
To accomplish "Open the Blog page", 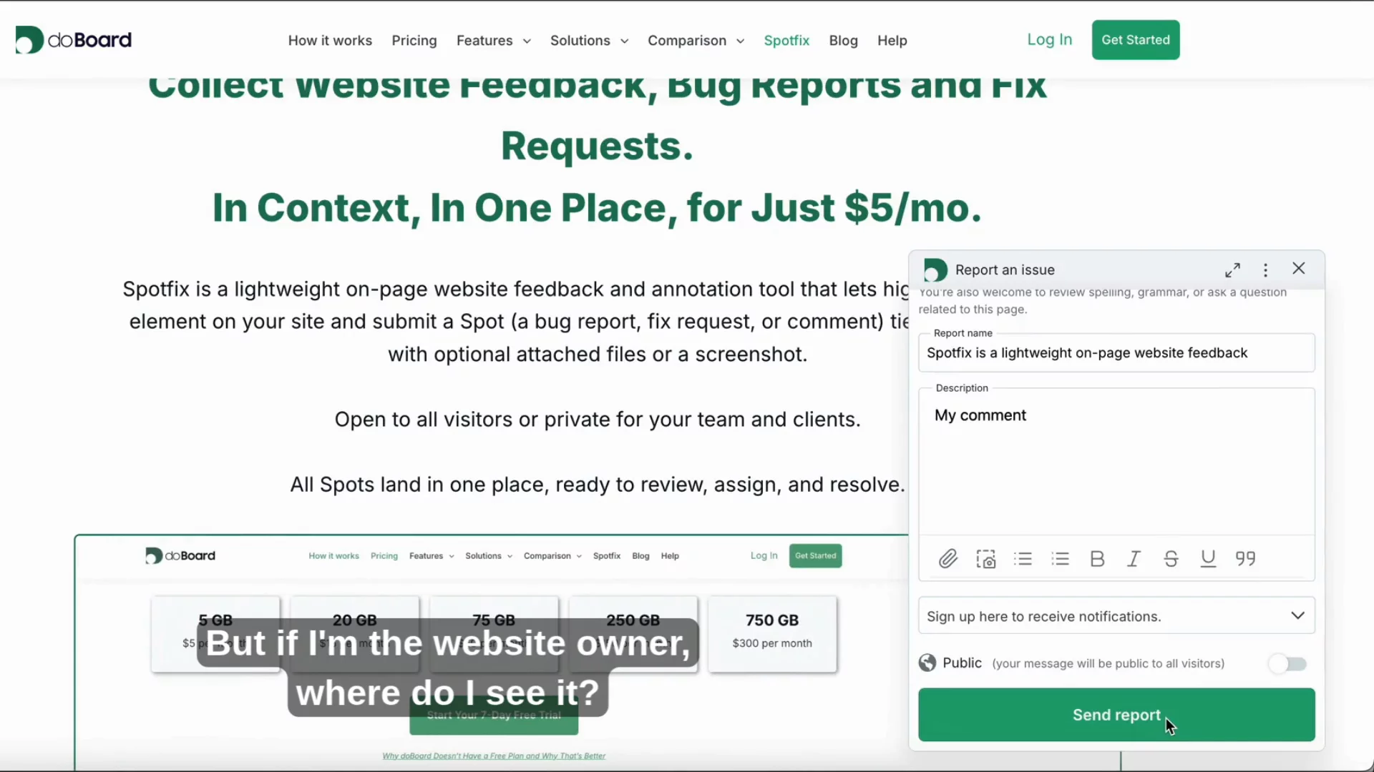I will (843, 41).
